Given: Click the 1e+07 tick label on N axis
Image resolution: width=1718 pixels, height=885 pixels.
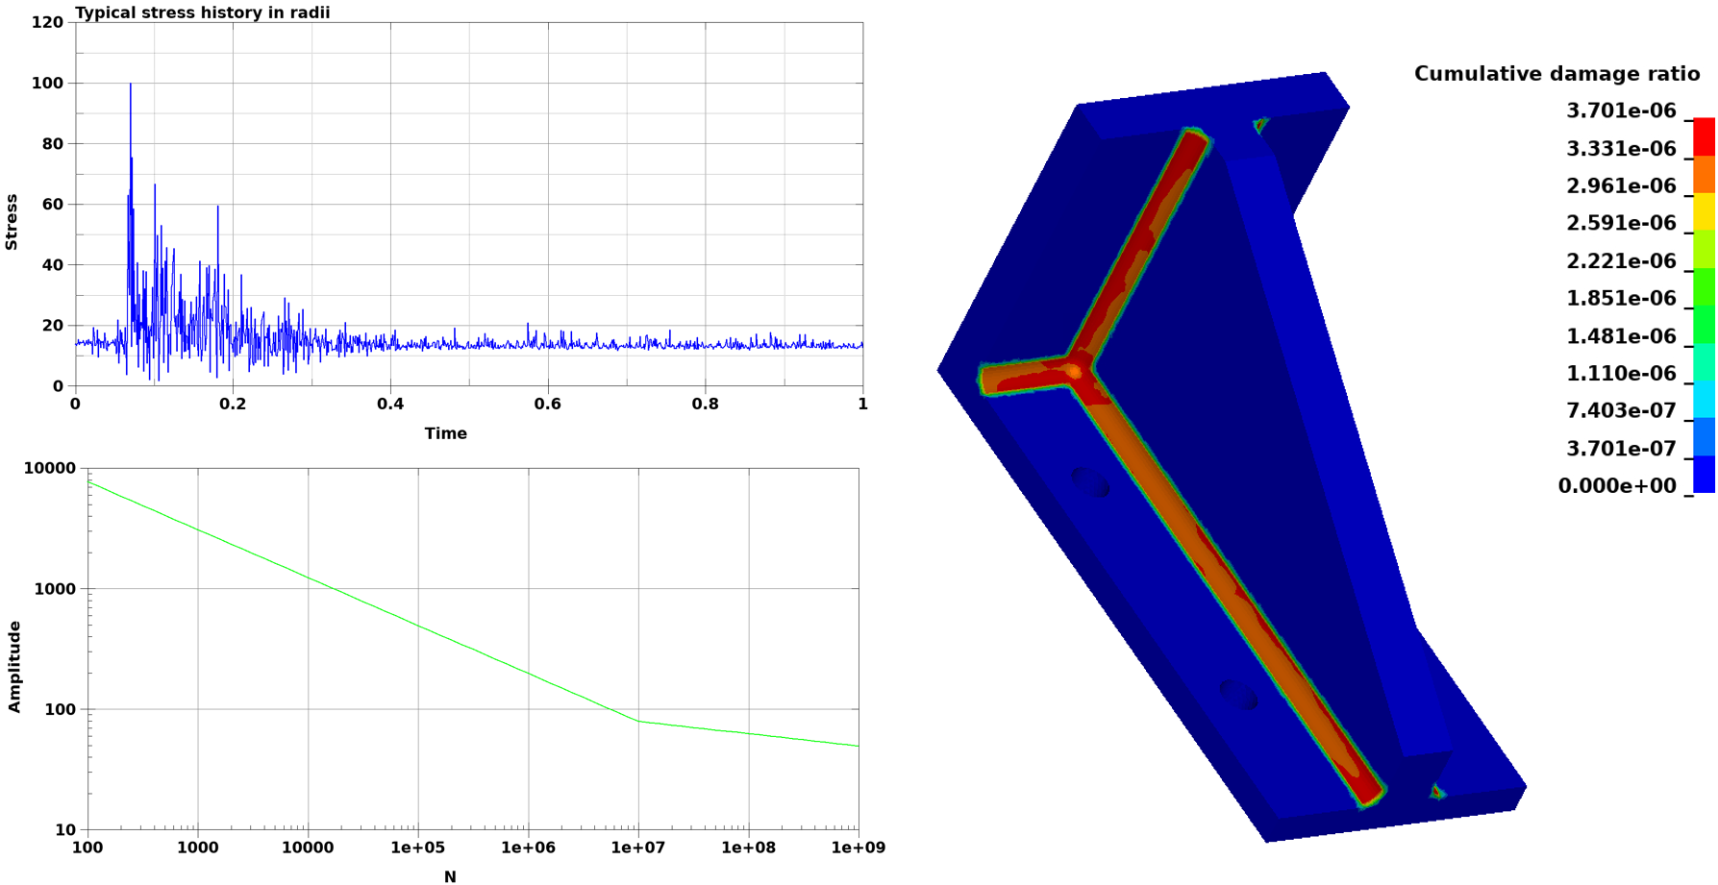Looking at the screenshot, I should (637, 848).
